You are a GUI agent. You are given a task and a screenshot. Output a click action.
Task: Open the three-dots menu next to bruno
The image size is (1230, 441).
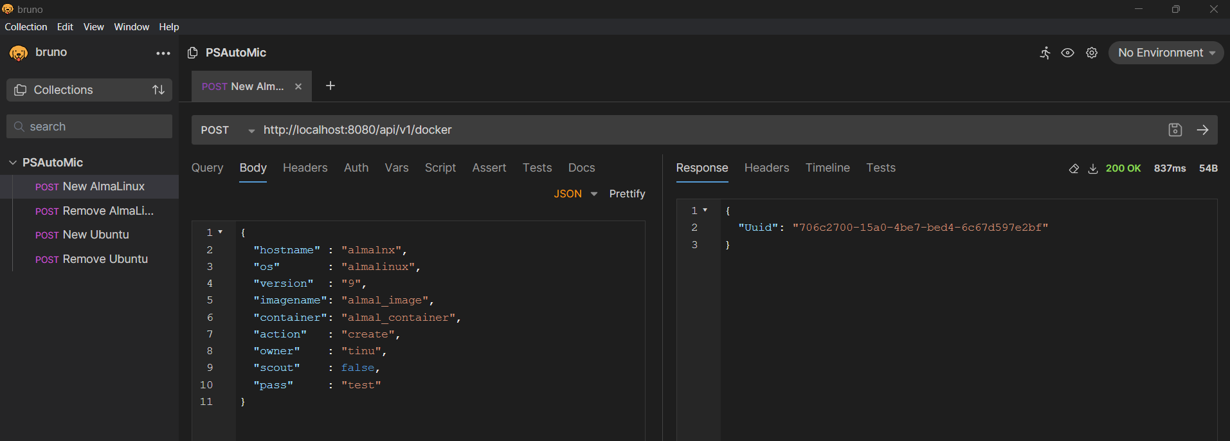coord(163,53)
